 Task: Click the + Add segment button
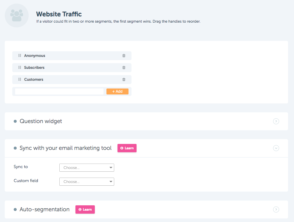click(117, 91)
